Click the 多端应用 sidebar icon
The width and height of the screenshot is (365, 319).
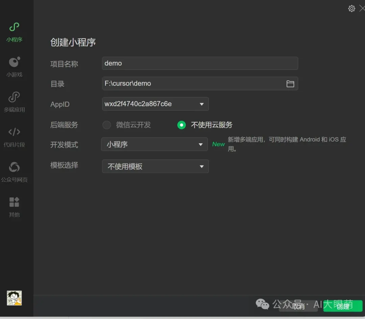point(14,98)
